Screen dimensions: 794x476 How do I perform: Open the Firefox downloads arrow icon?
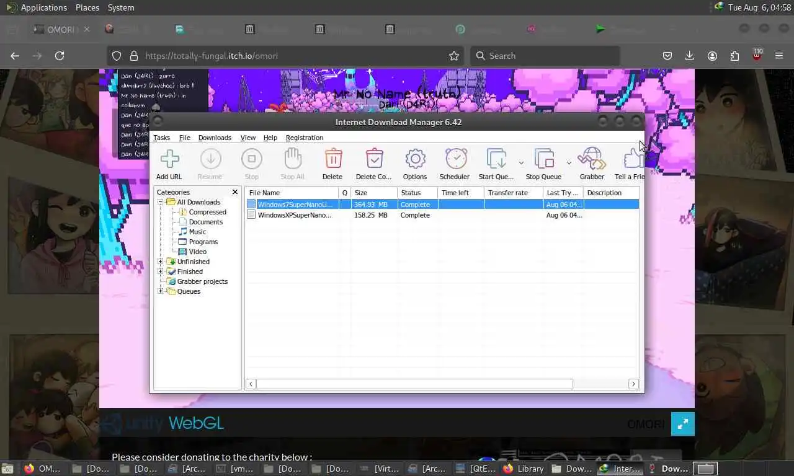(x=689, y=56)
